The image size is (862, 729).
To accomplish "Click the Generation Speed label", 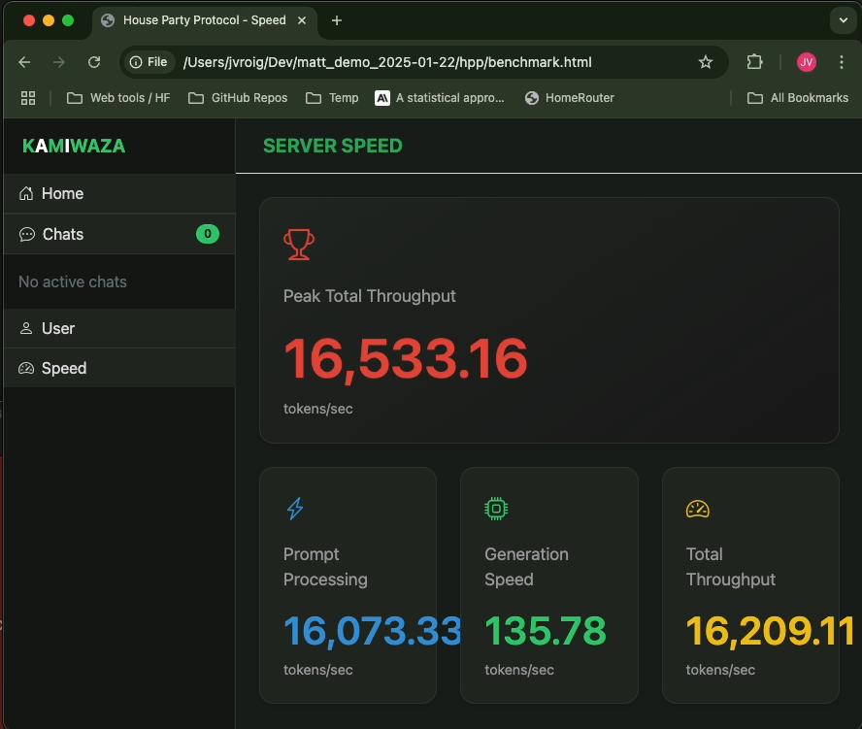I will click(526, 567).
